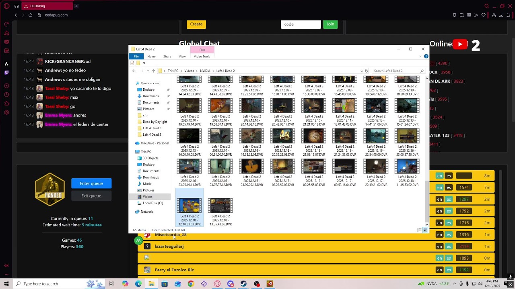Click the Exit queue button
The image size is (515, 289).
(91, 196)
